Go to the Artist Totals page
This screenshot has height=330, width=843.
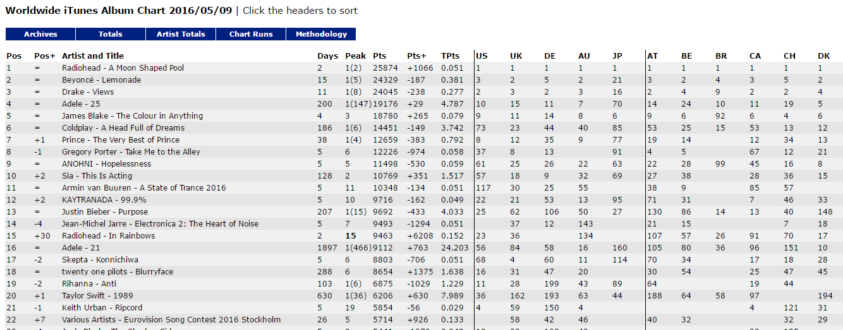click(x=181, y=34)
